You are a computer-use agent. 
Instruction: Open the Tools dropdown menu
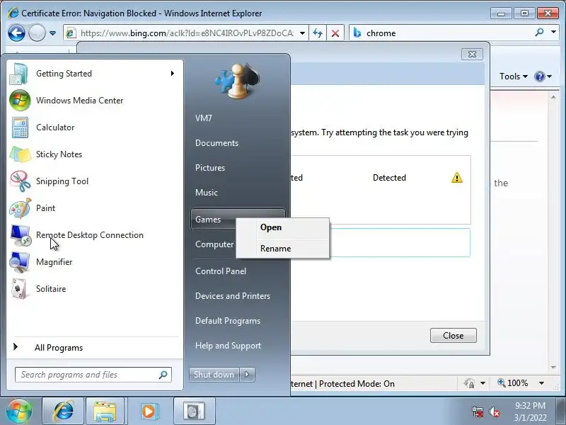[x=514, y=76]
